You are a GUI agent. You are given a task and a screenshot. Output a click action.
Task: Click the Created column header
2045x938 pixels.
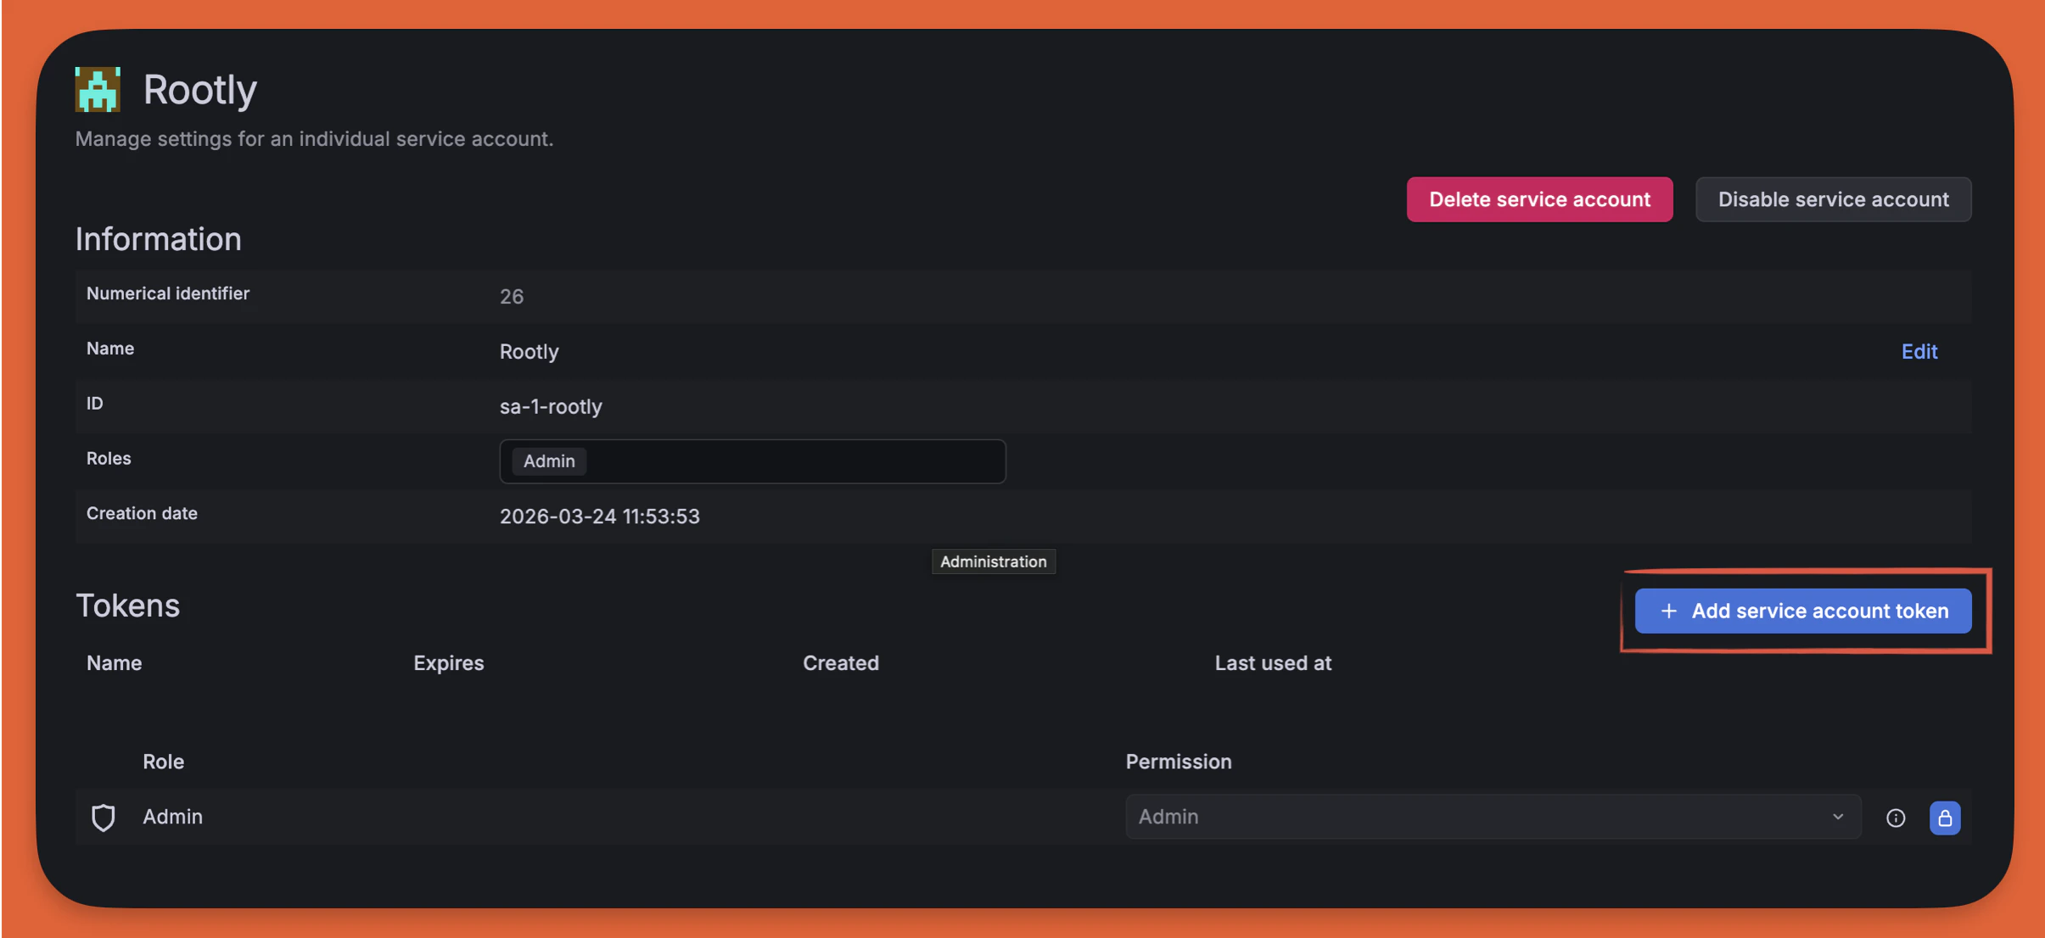[x=841, y=663]
